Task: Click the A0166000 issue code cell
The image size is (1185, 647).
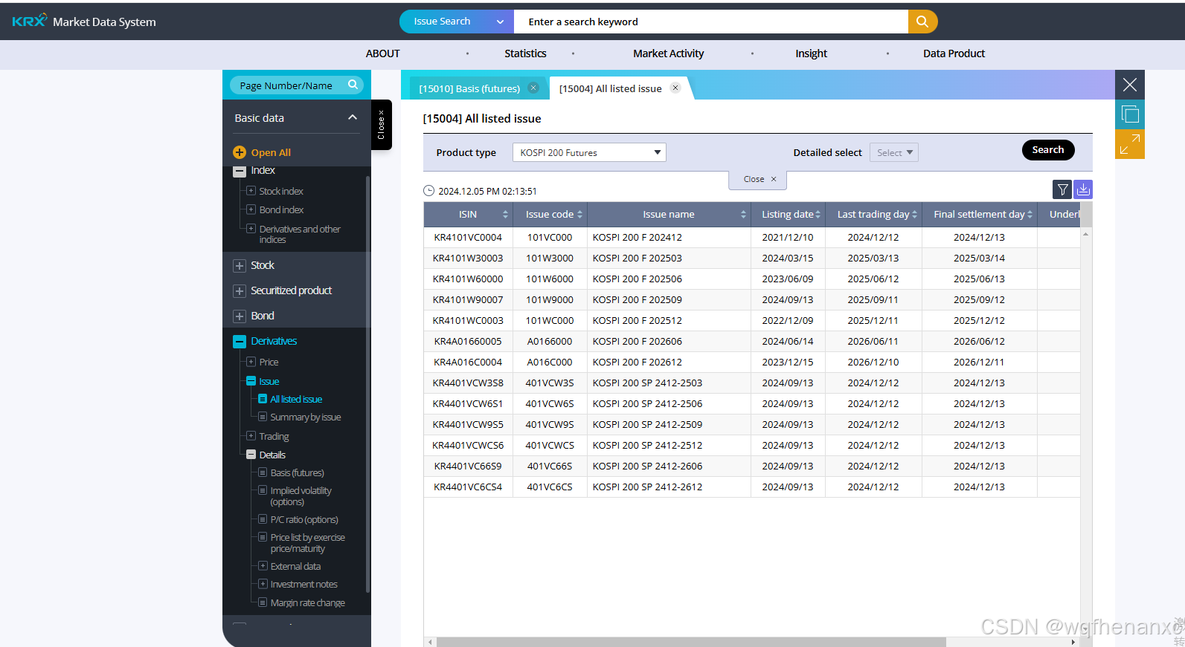Action: 550,342
